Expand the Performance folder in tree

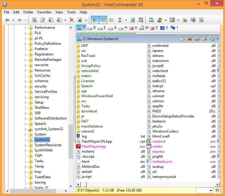pos(26,28)
